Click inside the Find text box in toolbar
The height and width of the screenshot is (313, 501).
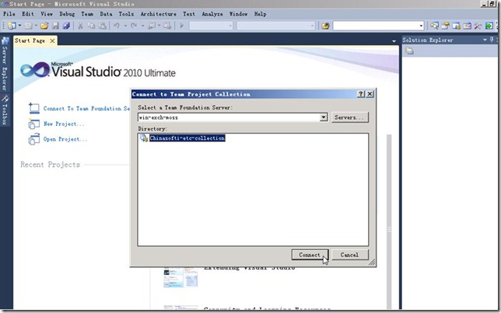pos(376,26)
